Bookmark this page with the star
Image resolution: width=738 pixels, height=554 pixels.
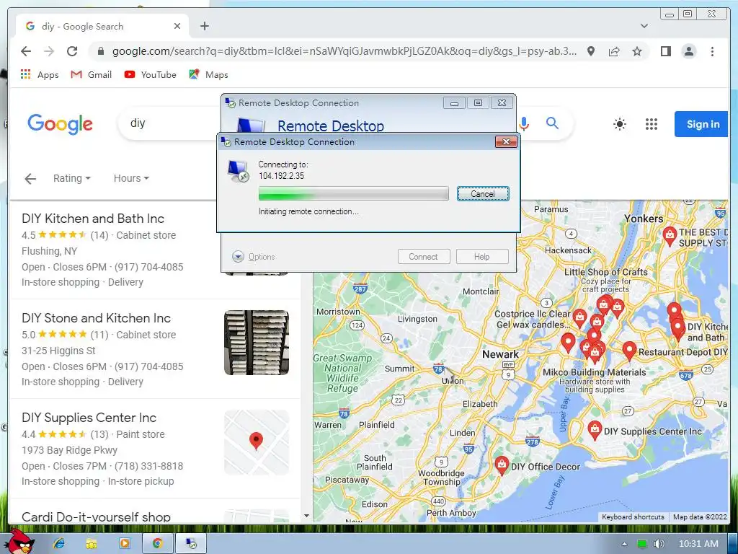coord(637,51)
